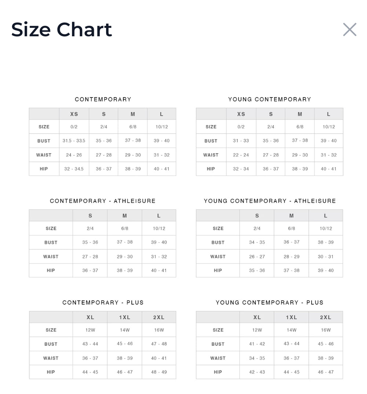
Task: Click the Size Chart heading
Action: tap(62, 30)
